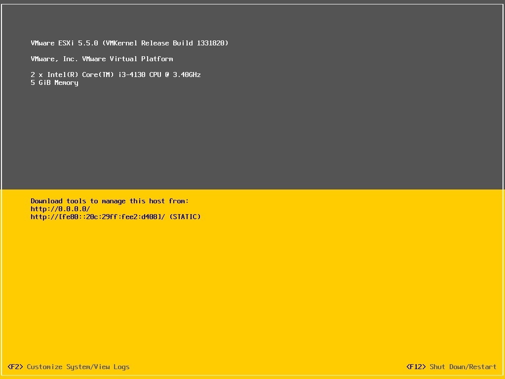Click the VMKernel word in title line
This screenshot has height=379, width=505.
(121, 43)
